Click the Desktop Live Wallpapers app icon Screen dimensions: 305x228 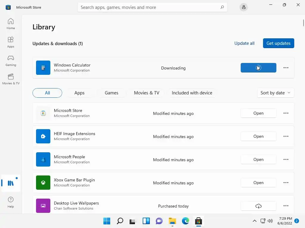43,206
